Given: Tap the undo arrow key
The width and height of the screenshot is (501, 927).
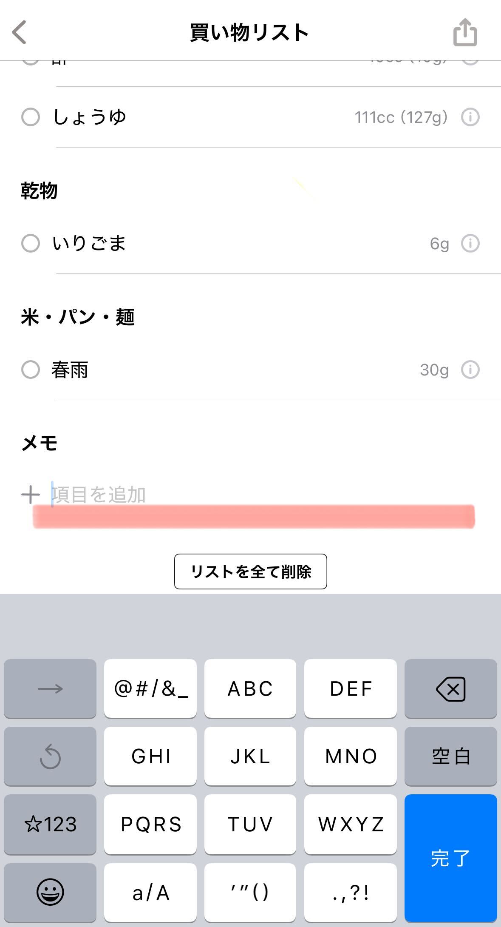Looking at the screenshot, I should [x=50, y=756].
